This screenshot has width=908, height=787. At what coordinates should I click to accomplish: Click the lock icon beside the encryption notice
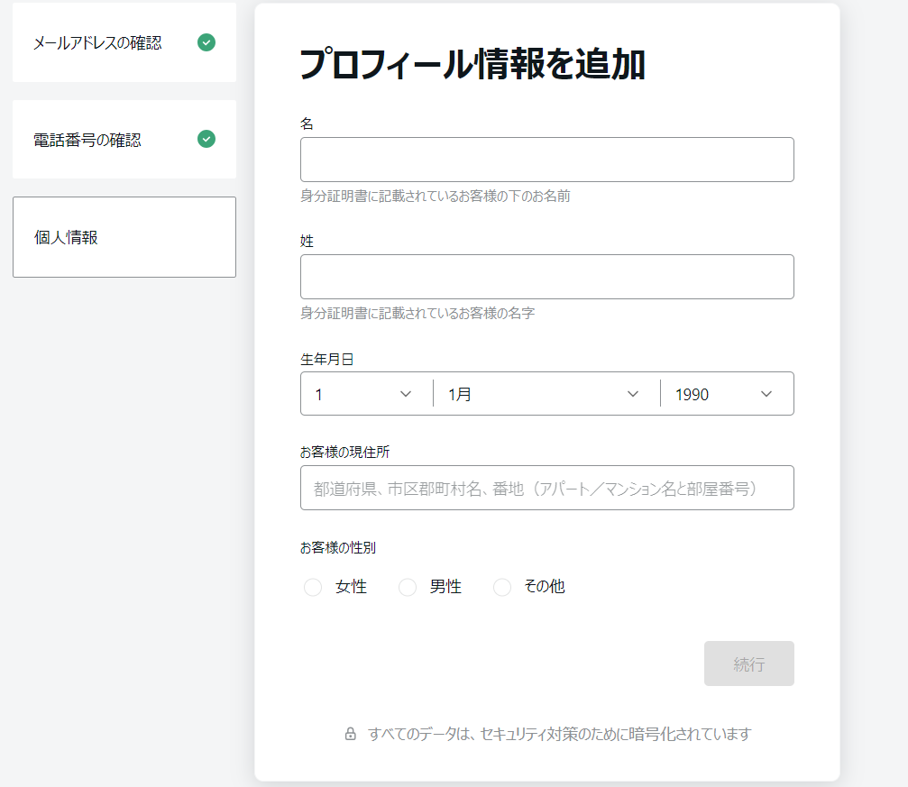coord(353,734)
